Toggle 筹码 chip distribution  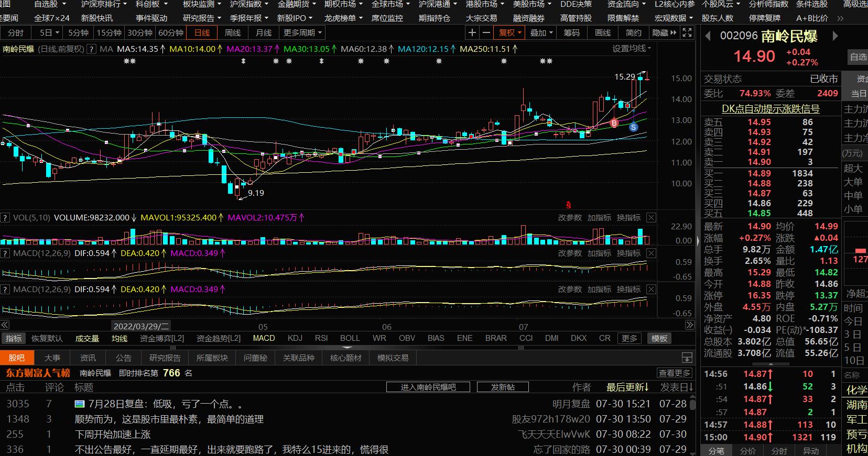pyautogui.click(x=572, y=32)
